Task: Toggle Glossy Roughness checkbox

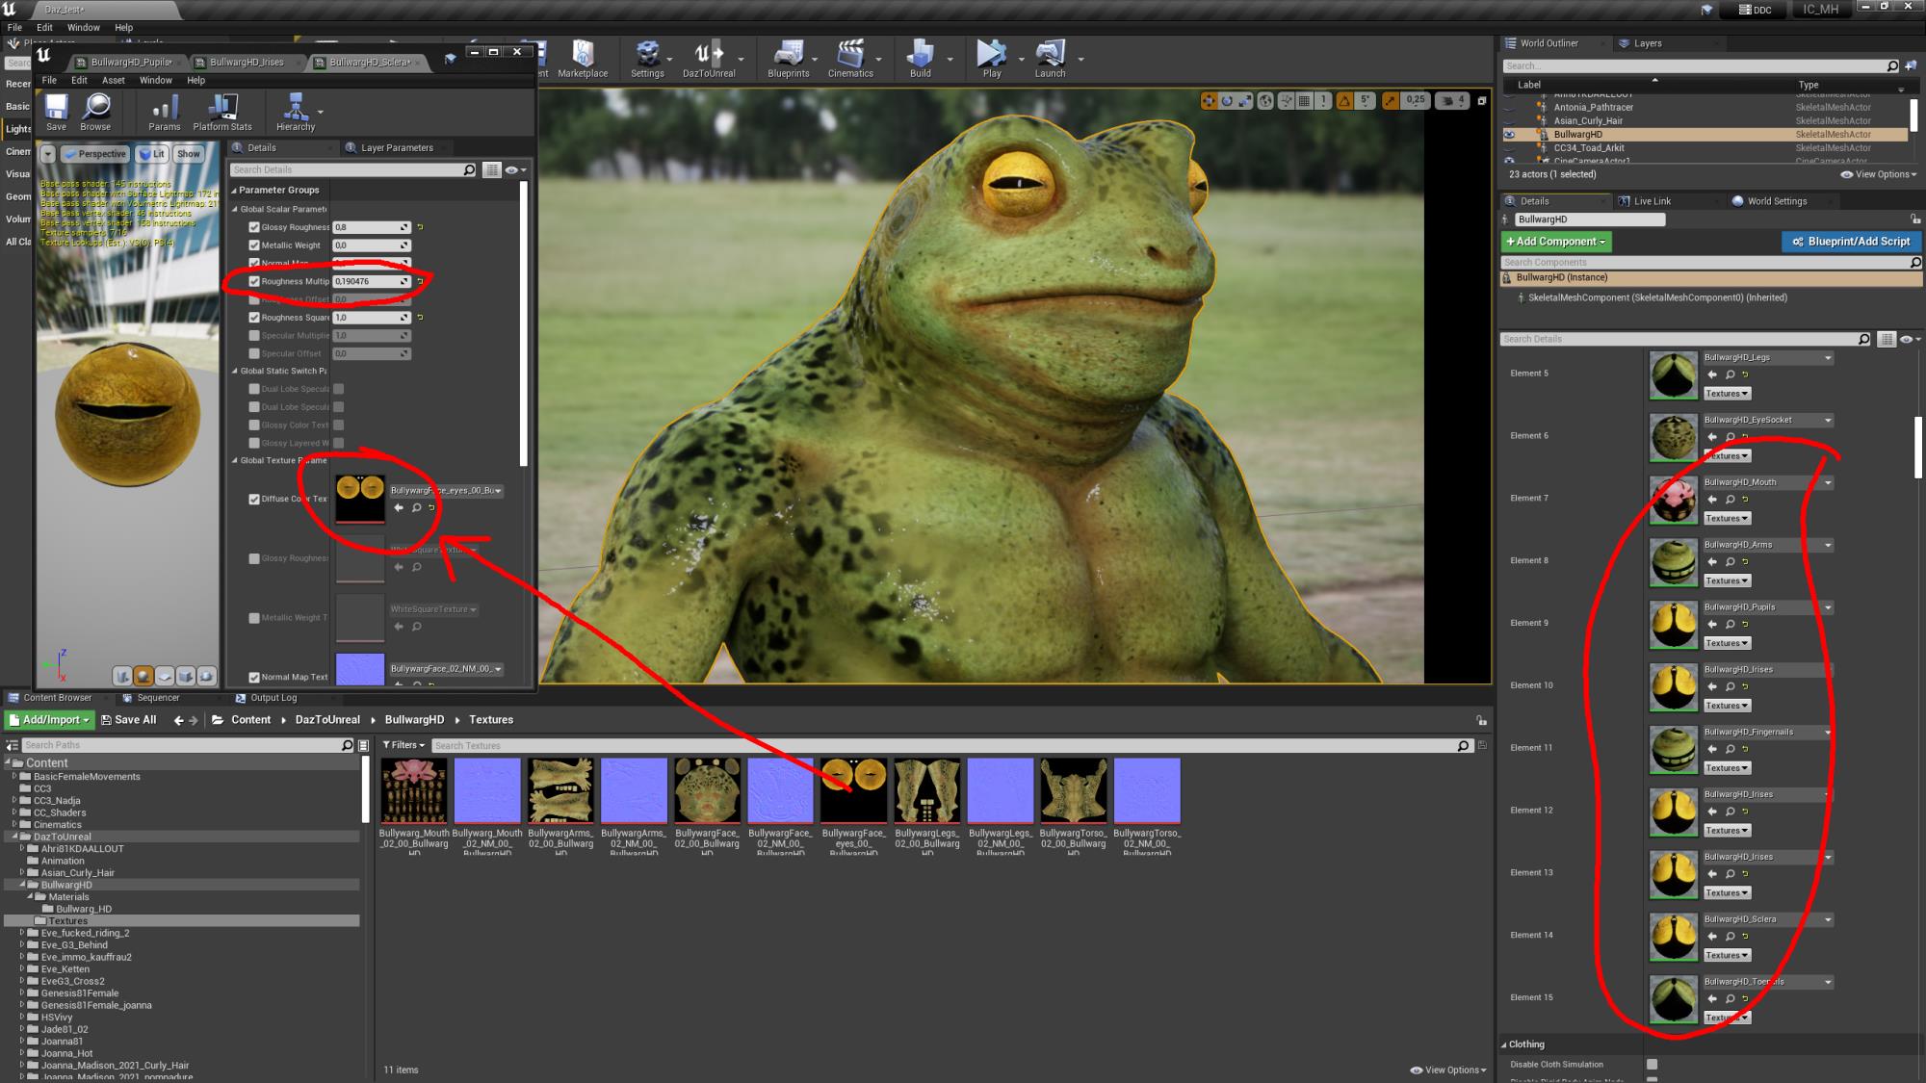Action: 254,227
